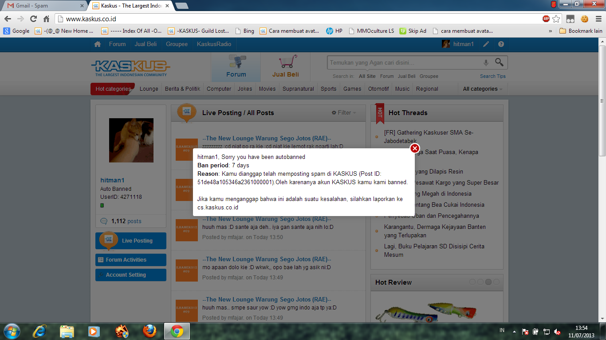
Task: Click the microphone voice search icon
Action: (486, 63)
